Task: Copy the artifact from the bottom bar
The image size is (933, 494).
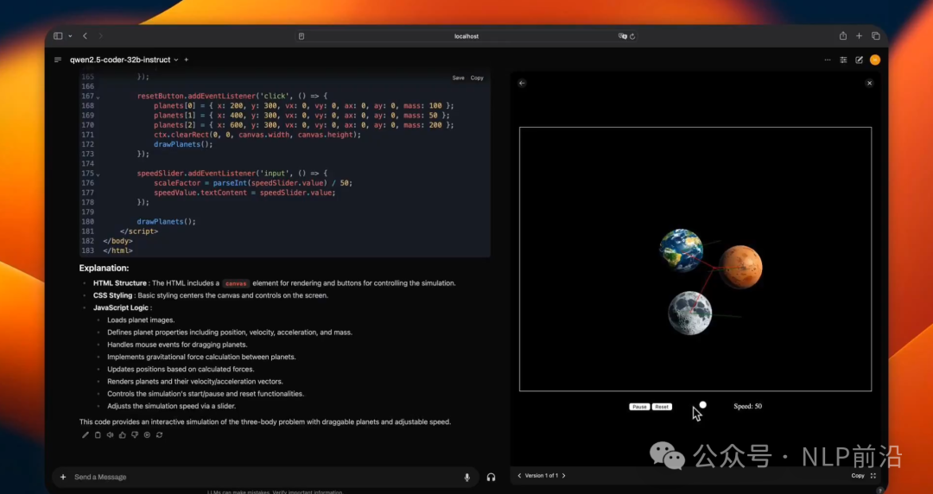Action: click(x=858, y=476)
